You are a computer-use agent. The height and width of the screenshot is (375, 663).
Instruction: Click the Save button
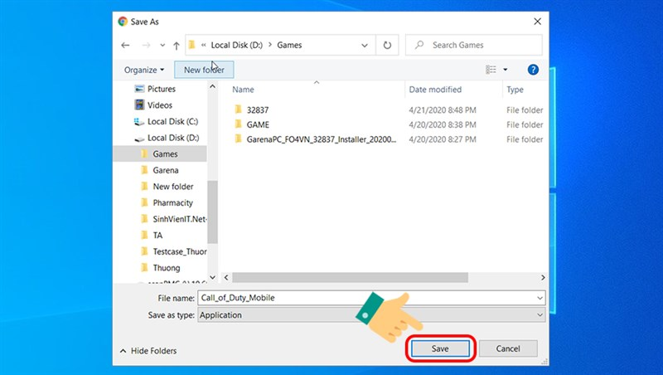point(440,348)
